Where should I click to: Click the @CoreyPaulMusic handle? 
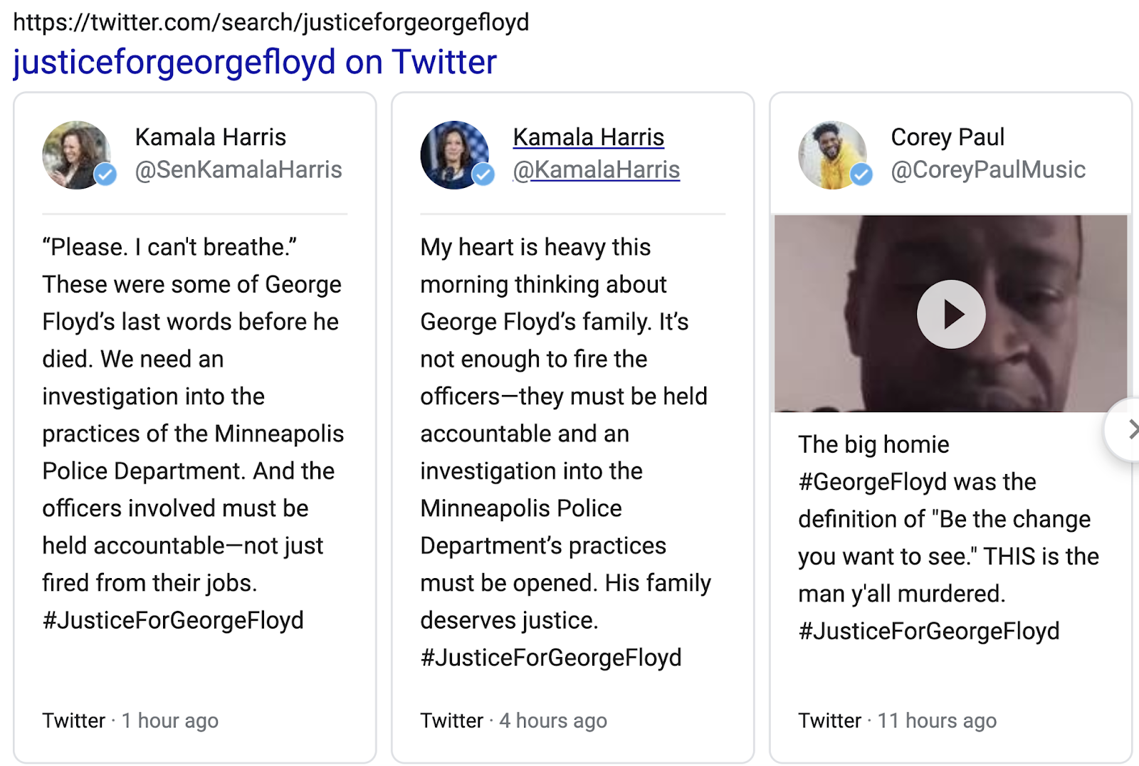pos(988,169)
